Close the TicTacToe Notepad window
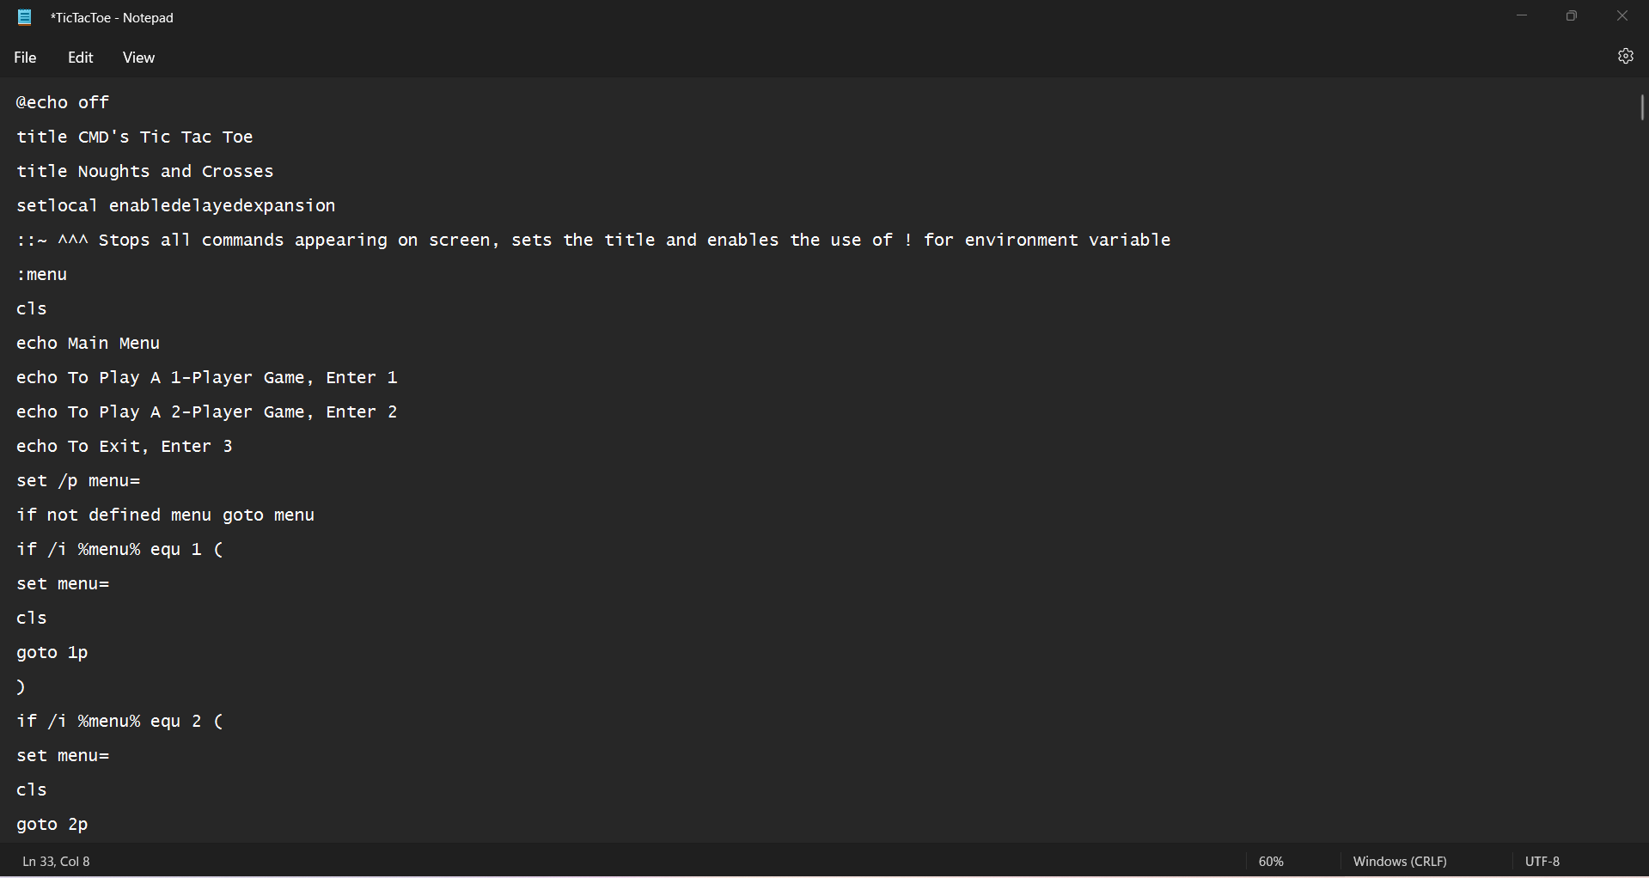 click(1622, 16)
